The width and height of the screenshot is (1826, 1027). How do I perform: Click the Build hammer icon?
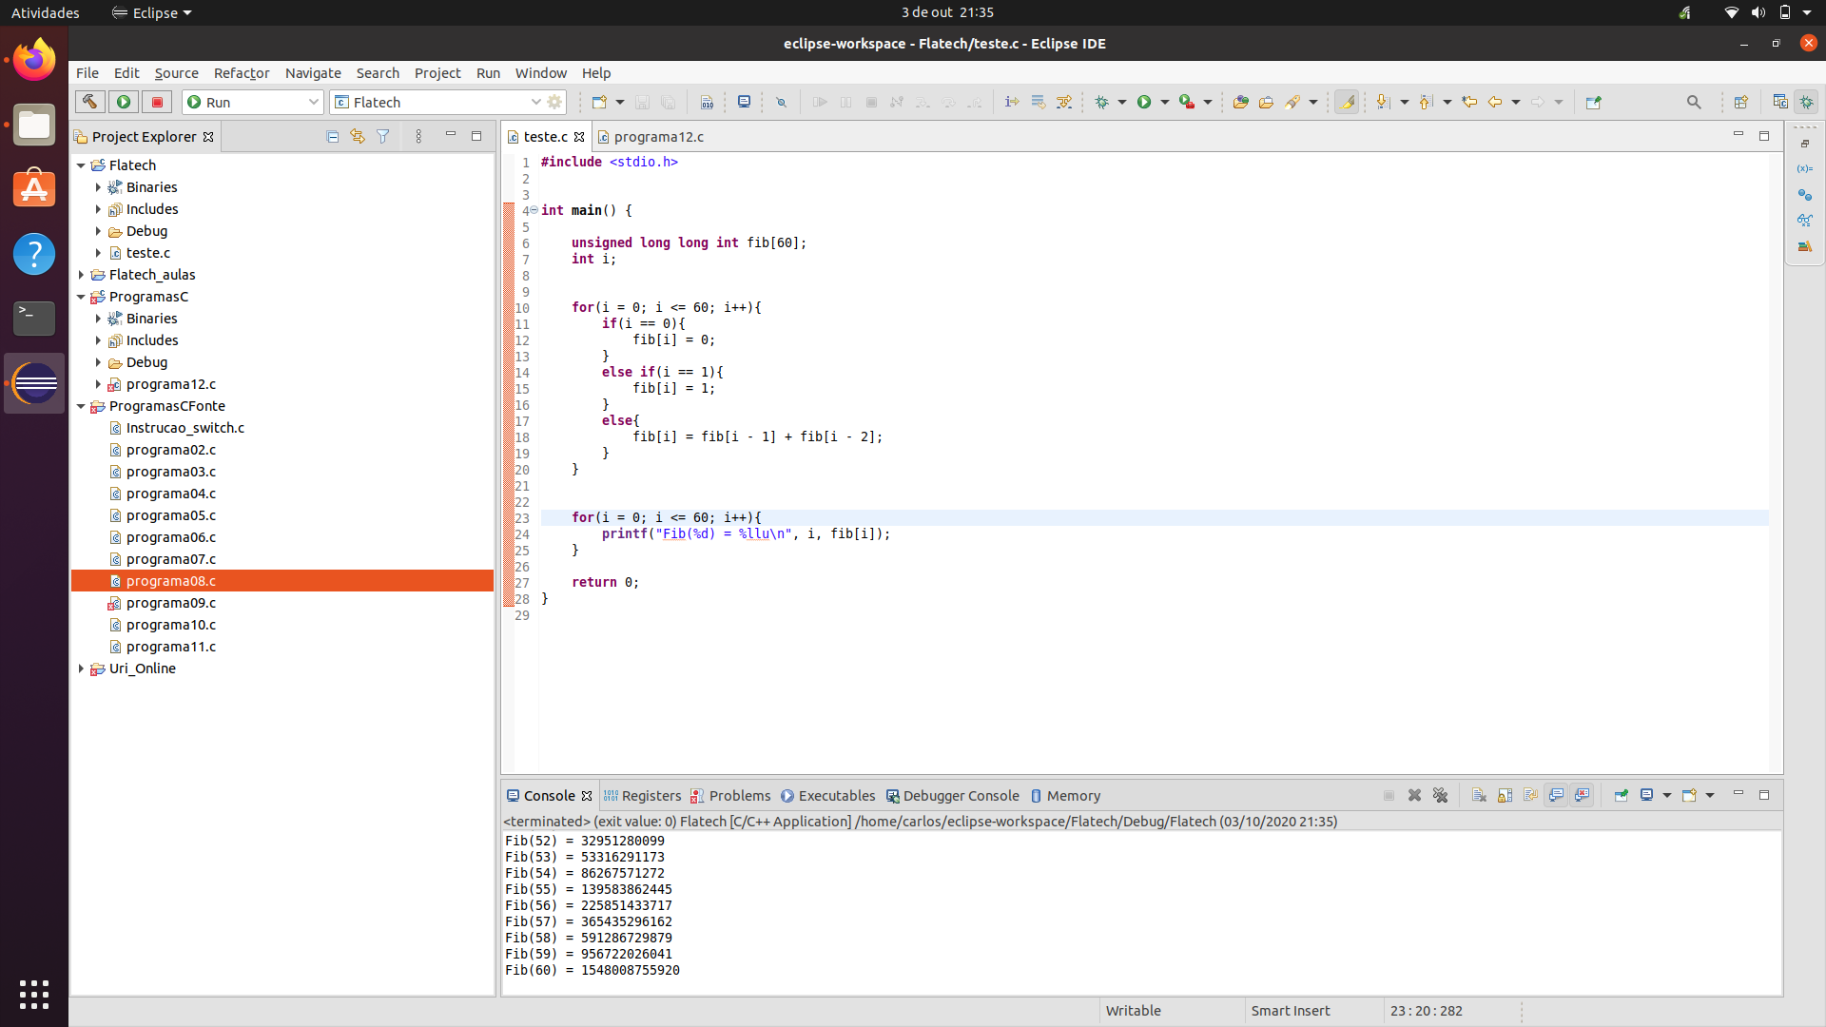(x=89, y=102)
